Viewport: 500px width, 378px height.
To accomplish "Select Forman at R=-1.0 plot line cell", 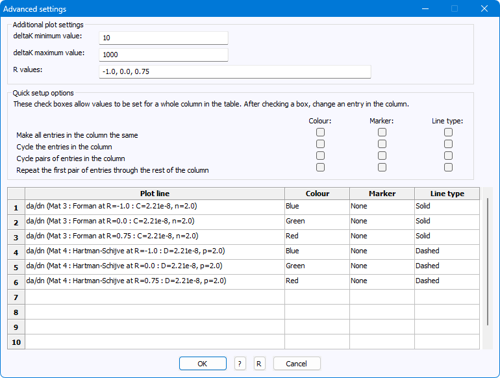I will pos(155,207).
